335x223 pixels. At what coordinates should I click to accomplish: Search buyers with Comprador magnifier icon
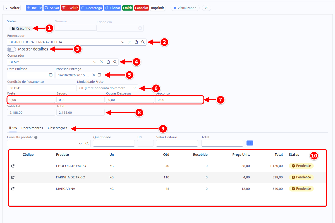[115, 62]
